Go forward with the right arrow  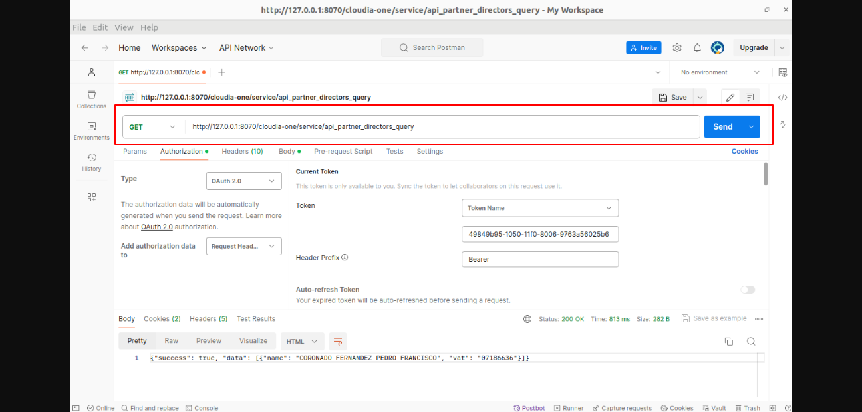click(x=105, y=48)
